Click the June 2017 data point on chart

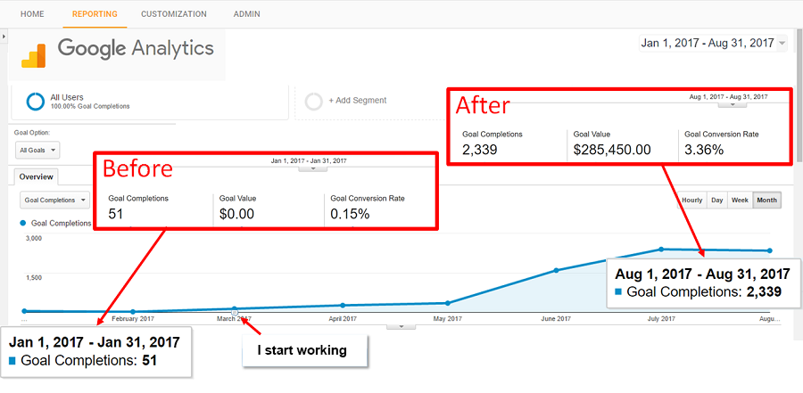tap(556, 270)
